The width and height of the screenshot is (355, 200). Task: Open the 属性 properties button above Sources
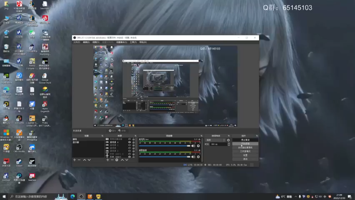tap(112, 131)
